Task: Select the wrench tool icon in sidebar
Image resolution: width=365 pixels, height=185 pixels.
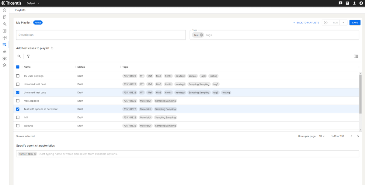Action: coord(4,24)
